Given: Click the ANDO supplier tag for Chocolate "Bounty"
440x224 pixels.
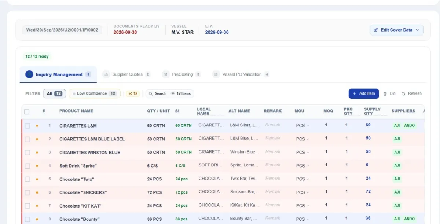Looking at the screenshot, I should [x=409, y=219].
